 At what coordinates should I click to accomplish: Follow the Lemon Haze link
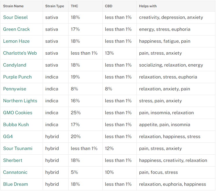pos(16,41)
